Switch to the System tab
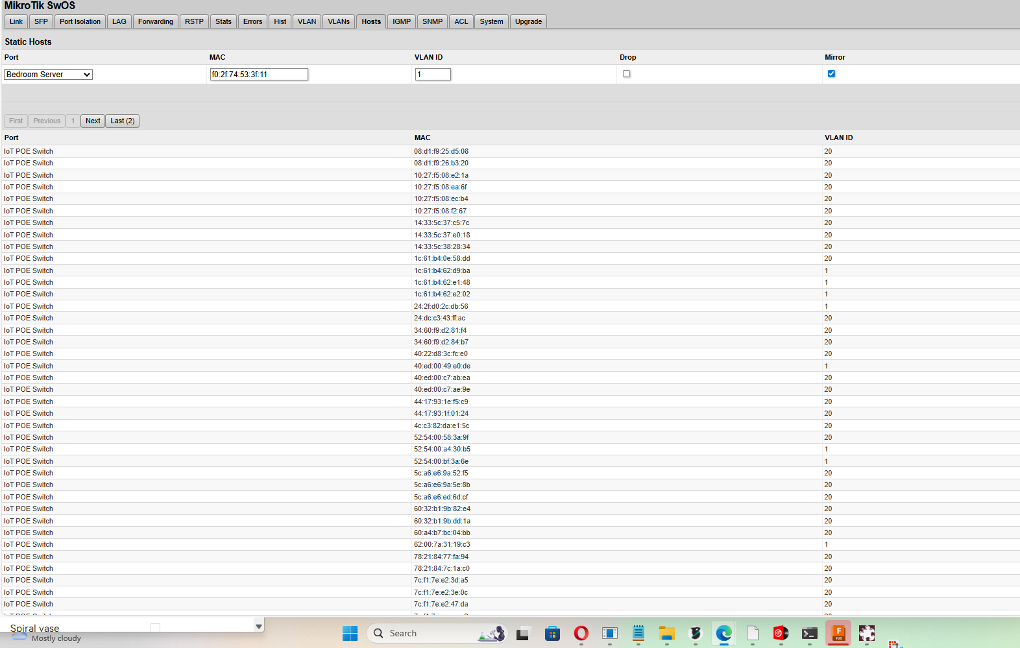This screenshot has height=648, width=1020. 491,21
